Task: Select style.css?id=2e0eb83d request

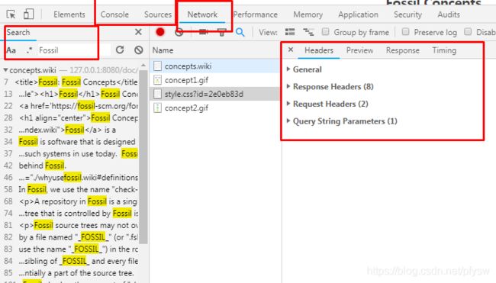Action: (x=214, y=94)
